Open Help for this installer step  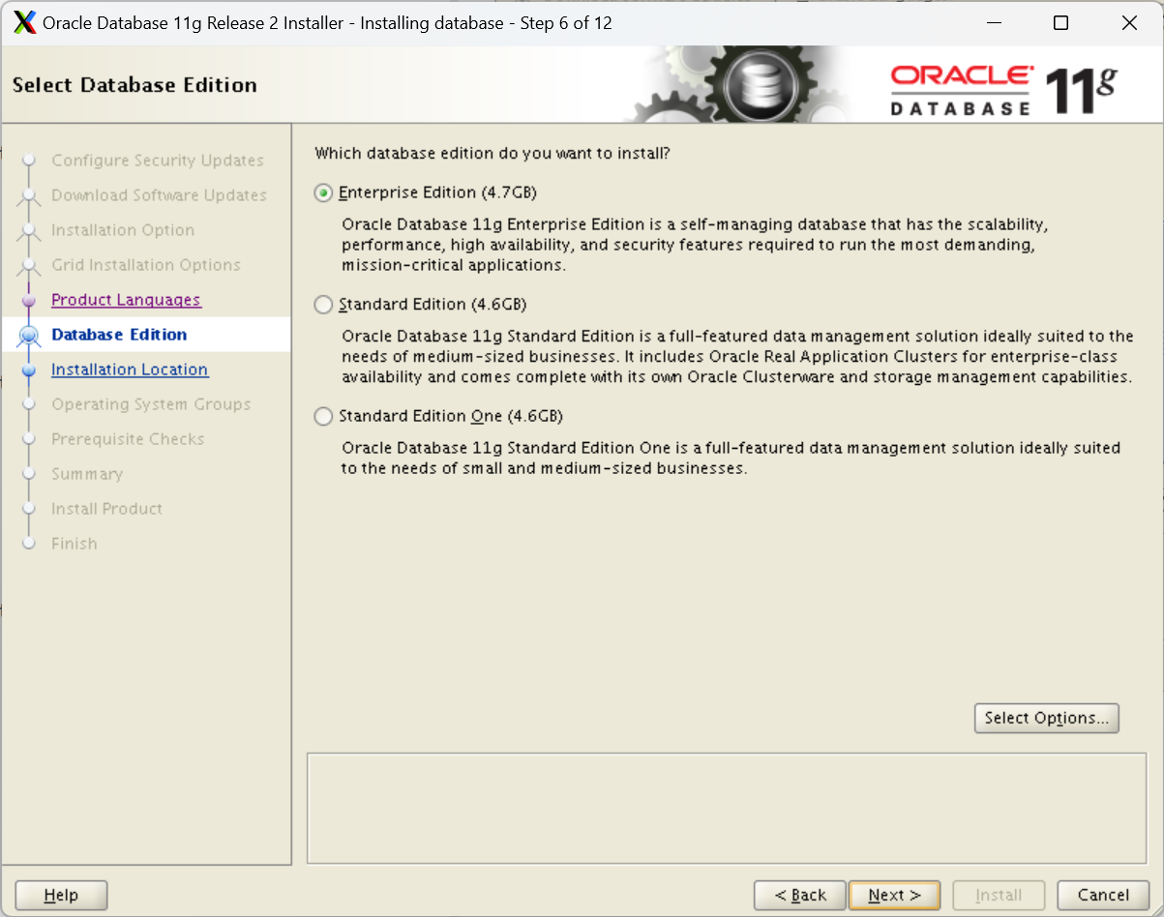pos(61,896)
